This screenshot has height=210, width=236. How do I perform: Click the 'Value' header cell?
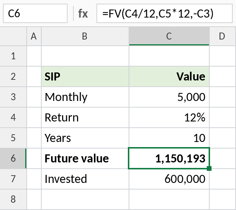[169, 76]
